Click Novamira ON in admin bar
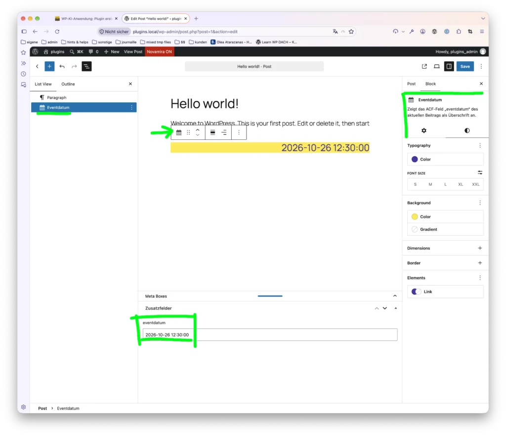 (160, 51)
